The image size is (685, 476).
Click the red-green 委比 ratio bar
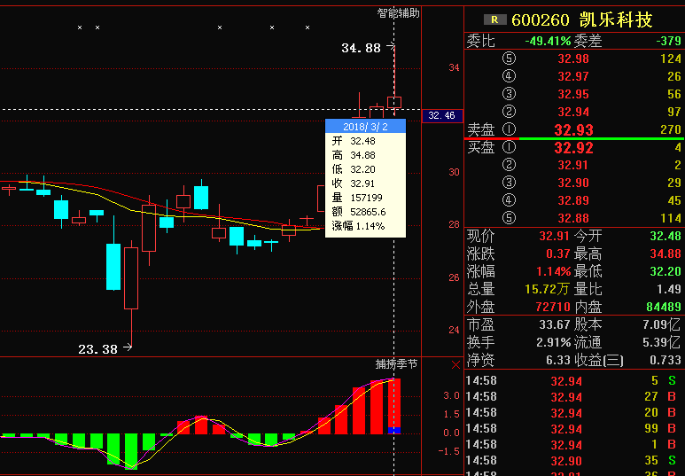[574, 138]
